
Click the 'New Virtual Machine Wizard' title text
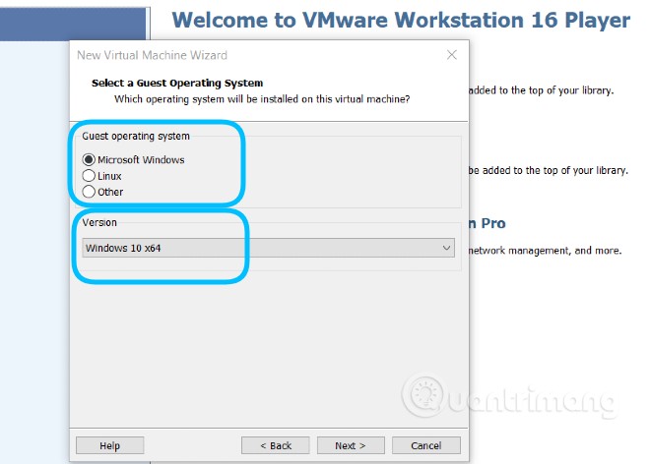pos(152,55)
